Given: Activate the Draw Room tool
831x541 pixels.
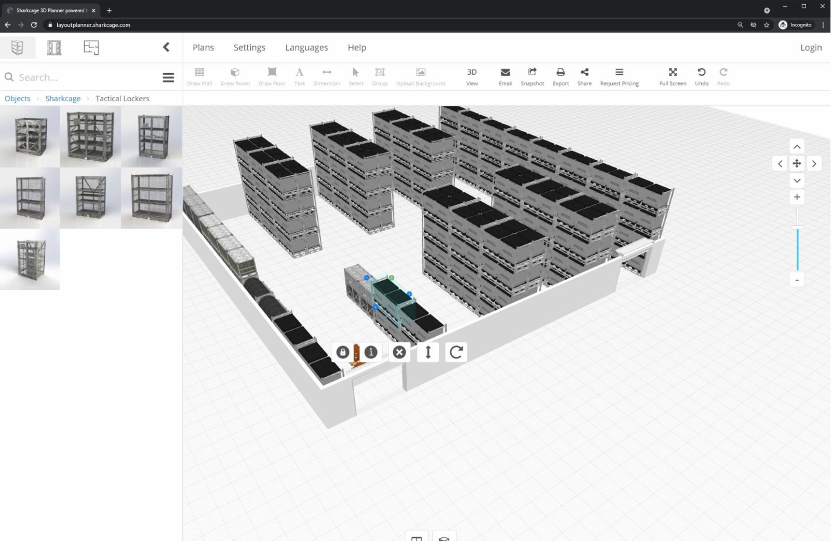Looking at the screenshot, I should click(x=235, y=76).
